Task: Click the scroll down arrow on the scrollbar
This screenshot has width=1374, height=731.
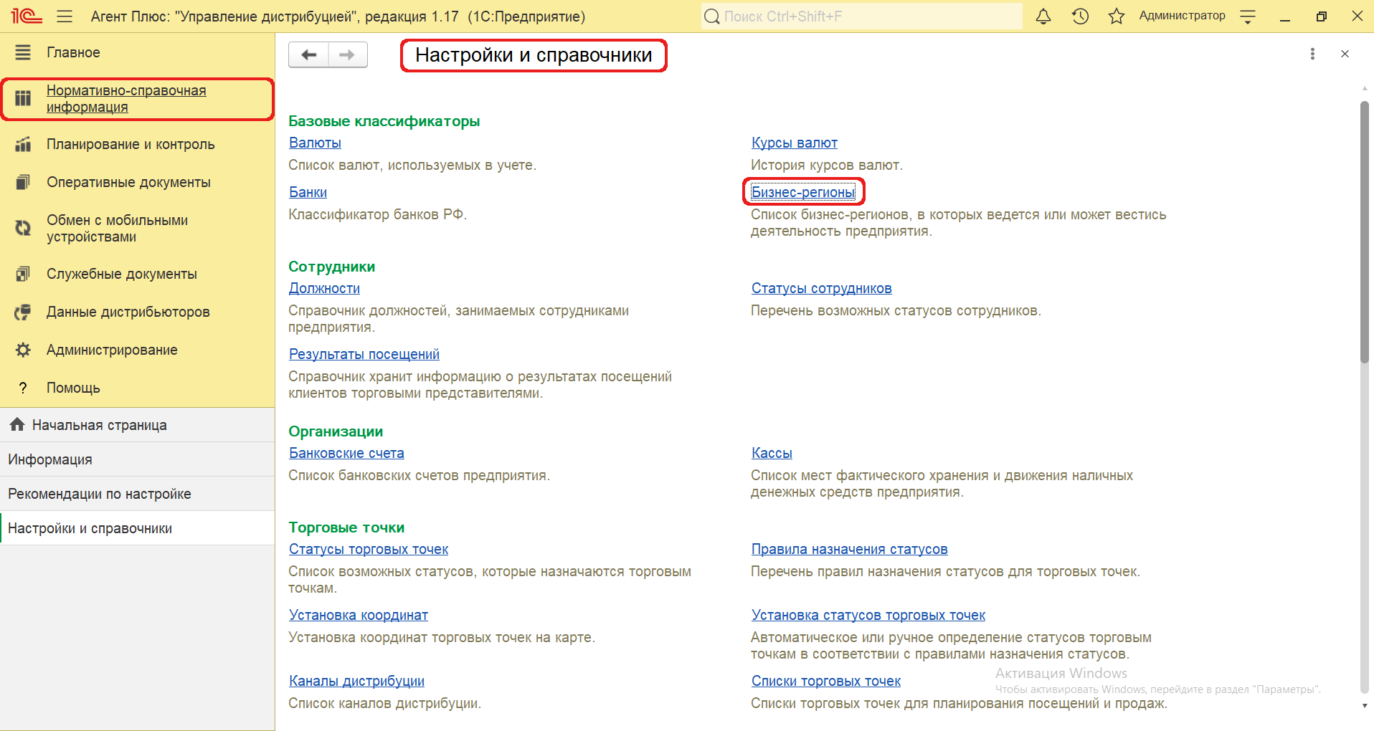Action: pos(1364,705)
